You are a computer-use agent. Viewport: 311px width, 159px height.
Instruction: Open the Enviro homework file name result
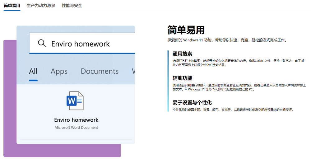click(76, 120)
